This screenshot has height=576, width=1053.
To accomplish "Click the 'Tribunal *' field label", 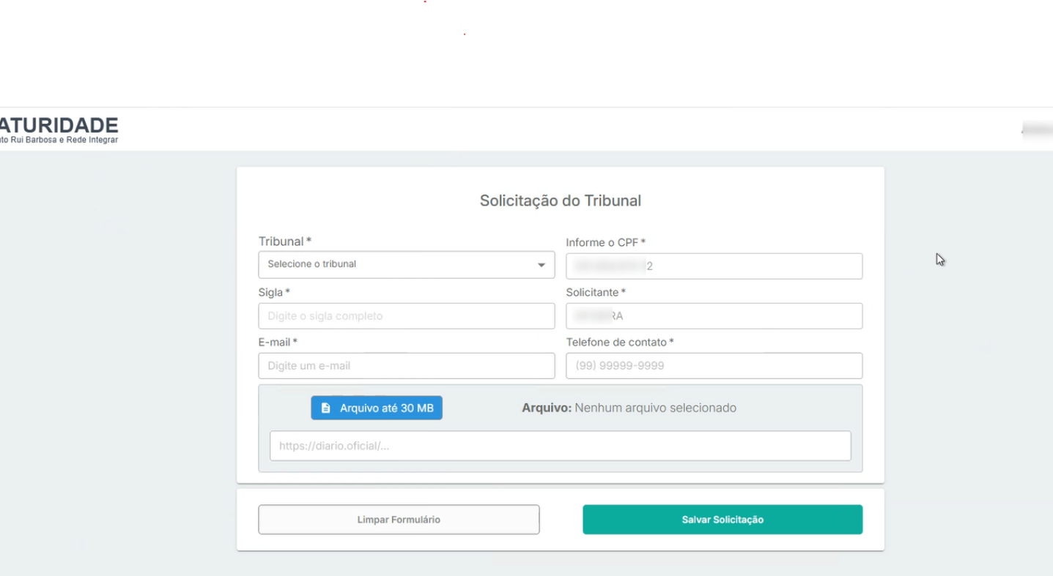I will [284, 242].
